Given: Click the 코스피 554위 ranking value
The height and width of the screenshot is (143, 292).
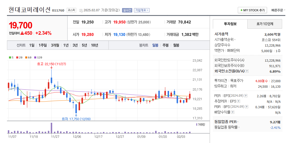Looking at the screenshot, I should (x=271, y=40).
